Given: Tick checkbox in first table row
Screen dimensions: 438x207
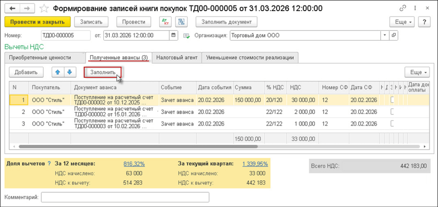Looking at the screenshot, I should [x=393, y=100].
